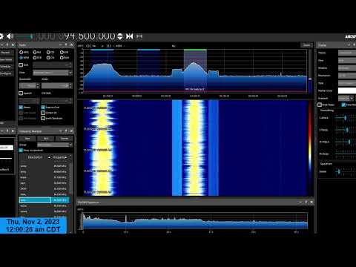Close the FM MPX Spectrum panel

(x=311, y=202)
